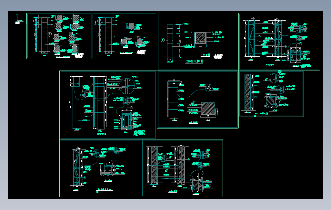Image resolution: width=331 pixels, height=210 pixels.
Task: Select the sheet showing three hatched column sections
Action: point(124,36)
